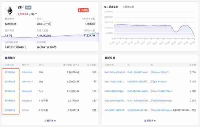The height and width of the screenshot is (127, 200).
Task: Click the 77 transaction count
Action: point(95,81)
